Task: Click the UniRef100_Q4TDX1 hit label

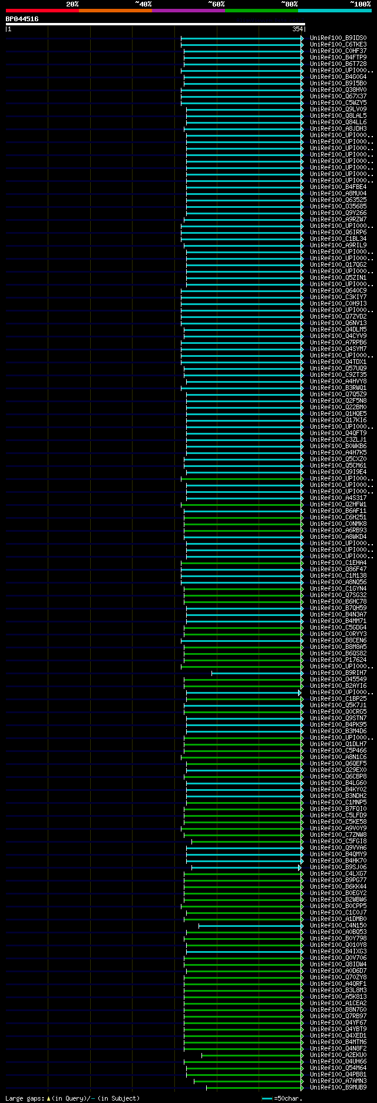Action: click(338, 362)
